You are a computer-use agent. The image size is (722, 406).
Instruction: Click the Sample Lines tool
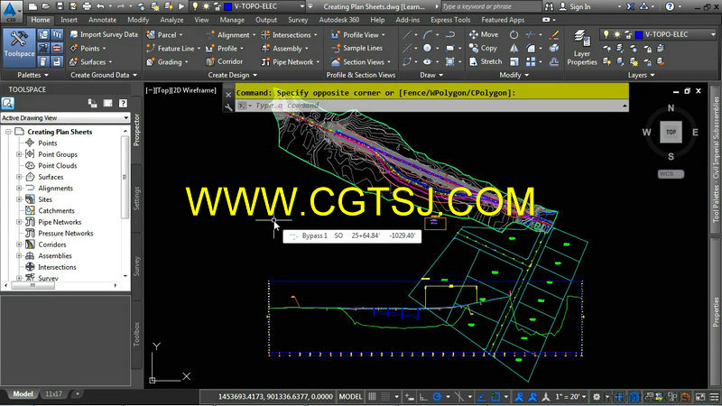click(x=357, y=48)
